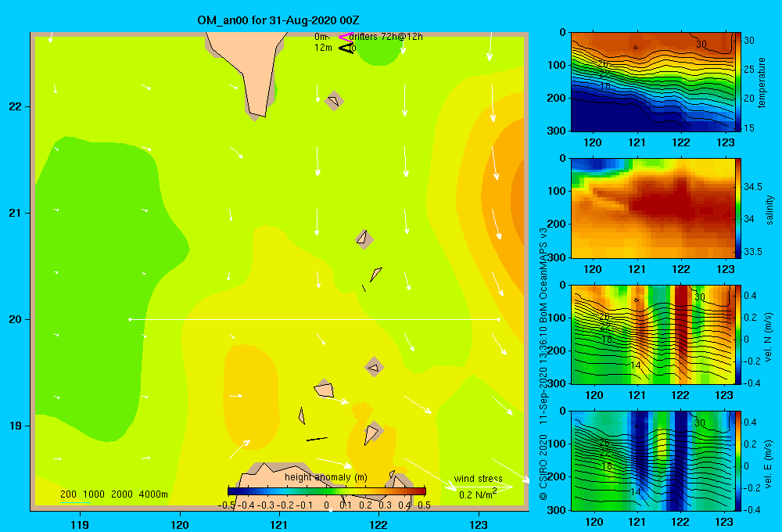Click the '14' contour label in vel. N panel
The image size is (782, 532).
tap(635, 365)
